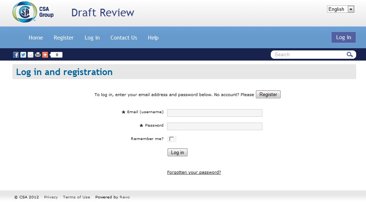Click the share counter showing 0
366x202 pixels.
coord(56,55)
